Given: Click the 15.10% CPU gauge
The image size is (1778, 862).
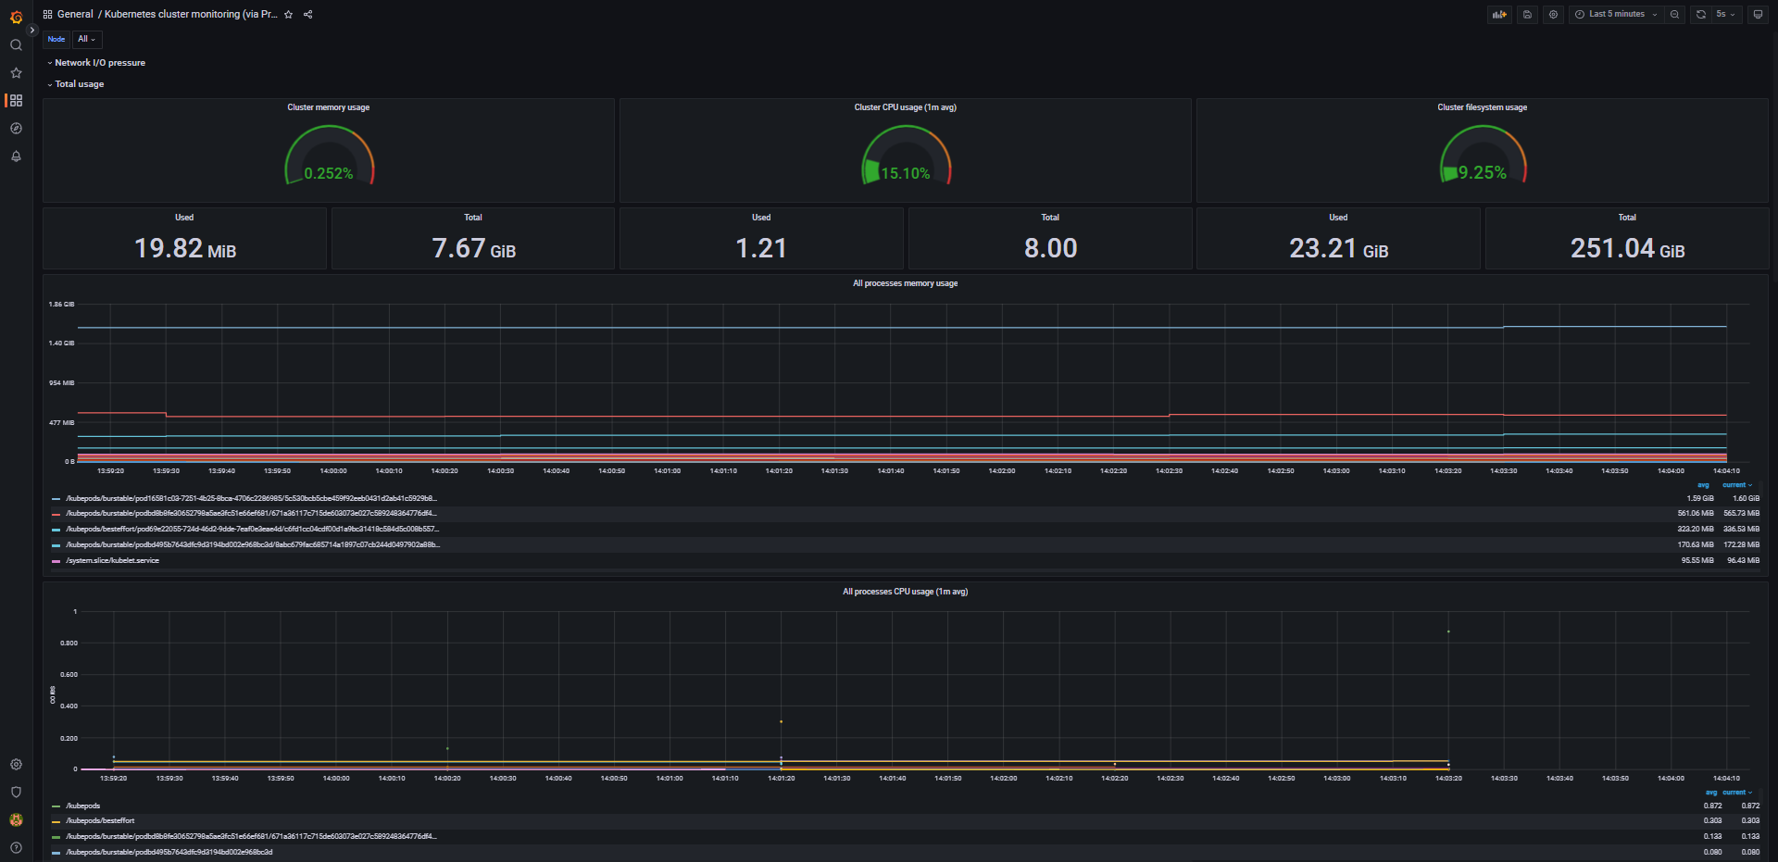Looking at the screenshot, I should (x=906, y=156).
